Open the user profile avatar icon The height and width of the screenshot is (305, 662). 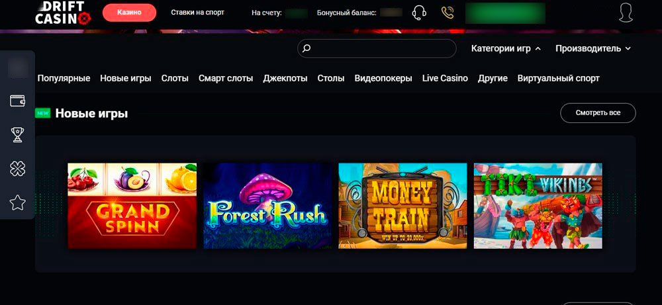click(x=626, y=13)
